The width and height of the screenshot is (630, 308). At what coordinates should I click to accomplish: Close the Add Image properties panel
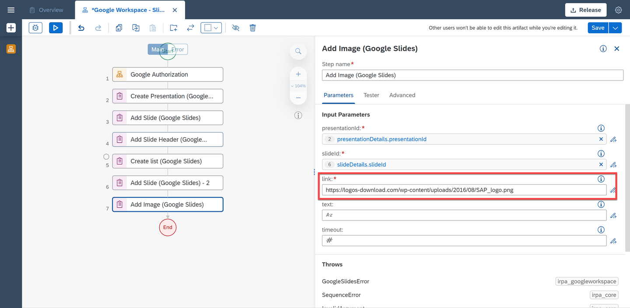pyautogui.click(x=617, y=49)
